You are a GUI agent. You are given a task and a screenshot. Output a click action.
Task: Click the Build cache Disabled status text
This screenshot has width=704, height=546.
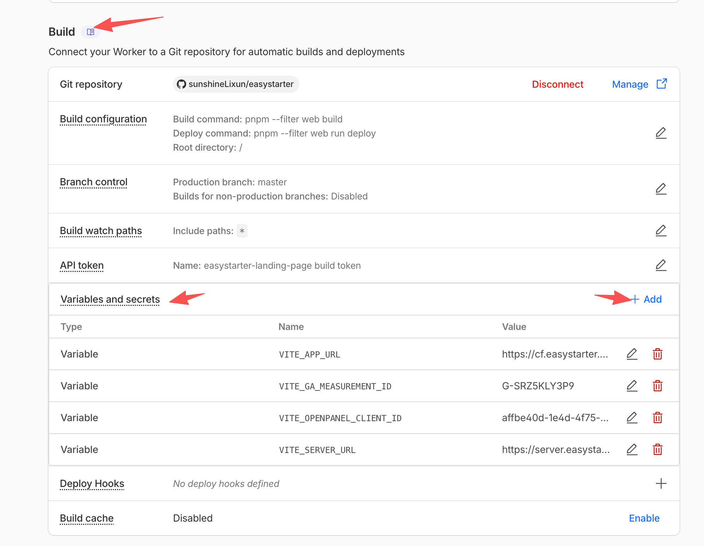(x=193, y=518)
